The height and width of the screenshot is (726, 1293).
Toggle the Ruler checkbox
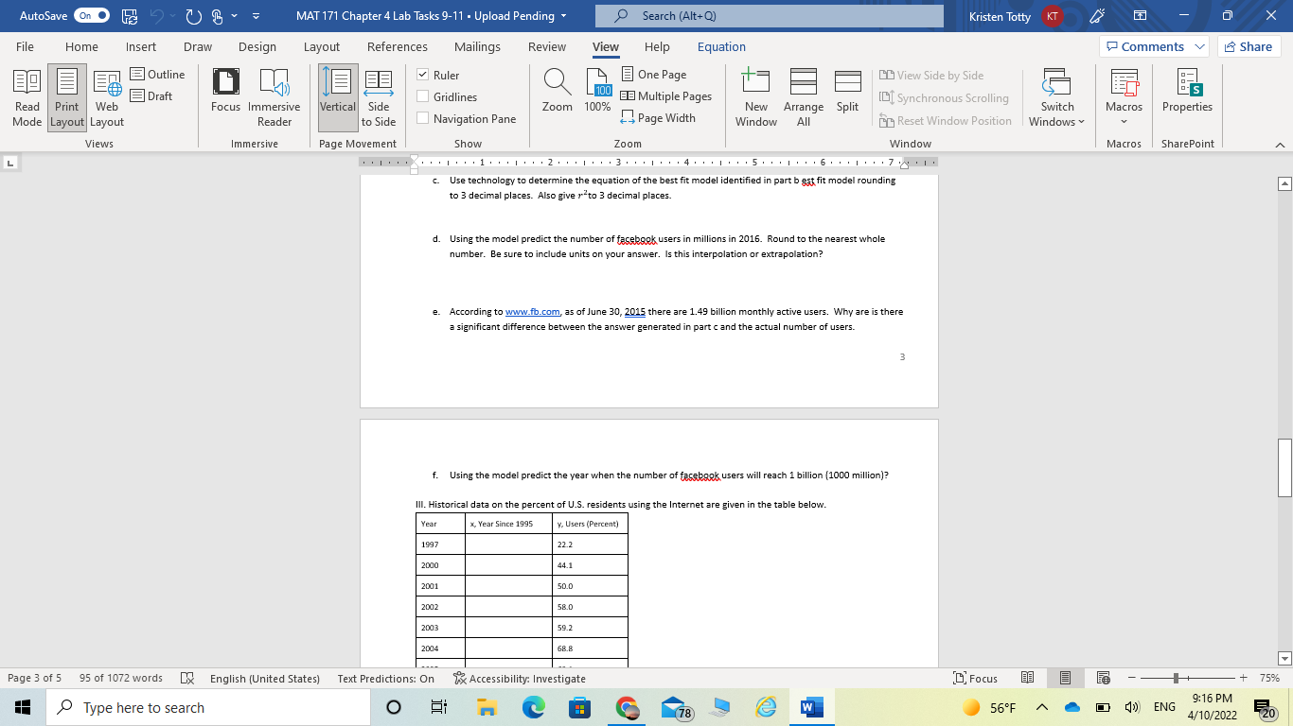pos(421,74)
